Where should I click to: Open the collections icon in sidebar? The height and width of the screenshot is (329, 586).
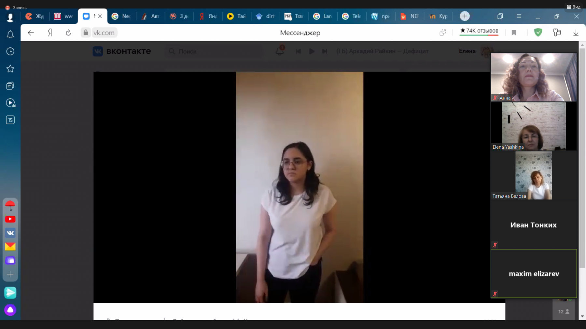point(10,86)
